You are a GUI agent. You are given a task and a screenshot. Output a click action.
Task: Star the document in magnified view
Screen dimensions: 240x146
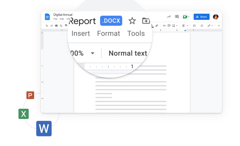132,21
